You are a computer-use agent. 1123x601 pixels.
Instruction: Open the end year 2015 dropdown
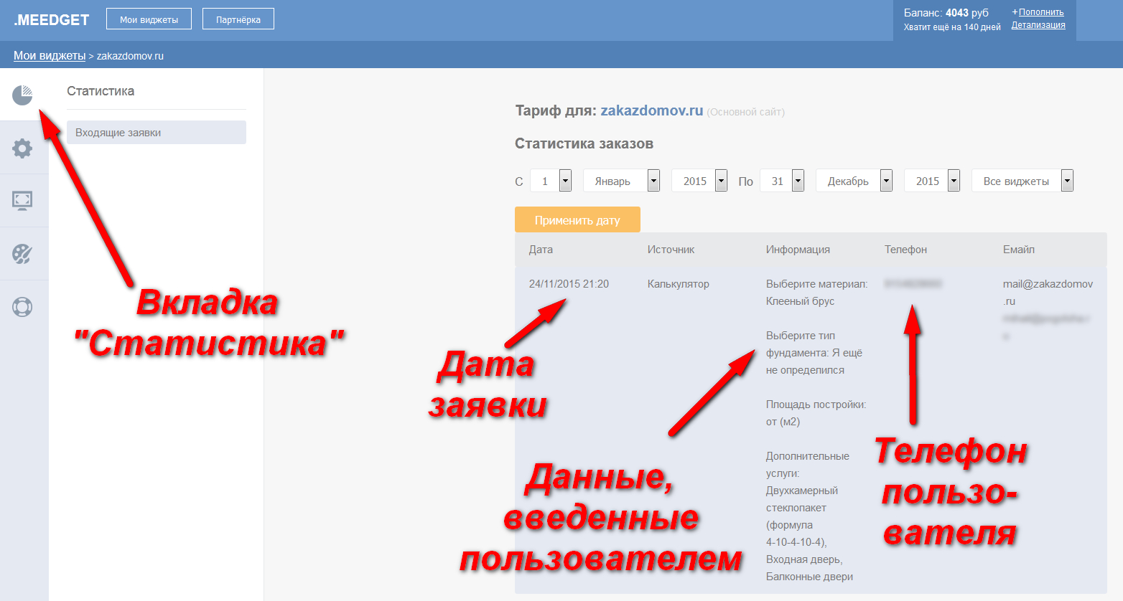coord(932,181)
